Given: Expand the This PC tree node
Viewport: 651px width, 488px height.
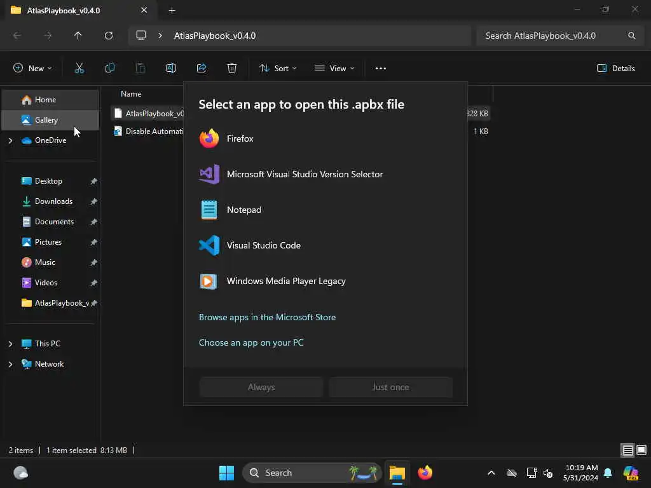Looking at the screenshot, I should click(10, 344).
